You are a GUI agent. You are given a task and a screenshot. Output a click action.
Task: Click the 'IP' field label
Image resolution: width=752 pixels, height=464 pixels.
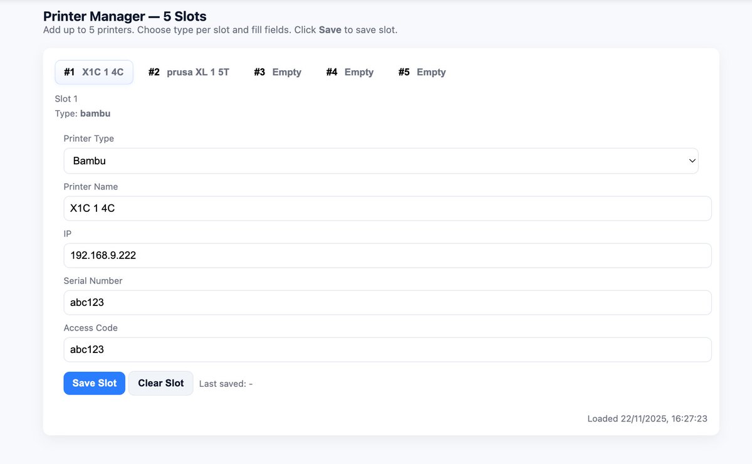[68, 234]
